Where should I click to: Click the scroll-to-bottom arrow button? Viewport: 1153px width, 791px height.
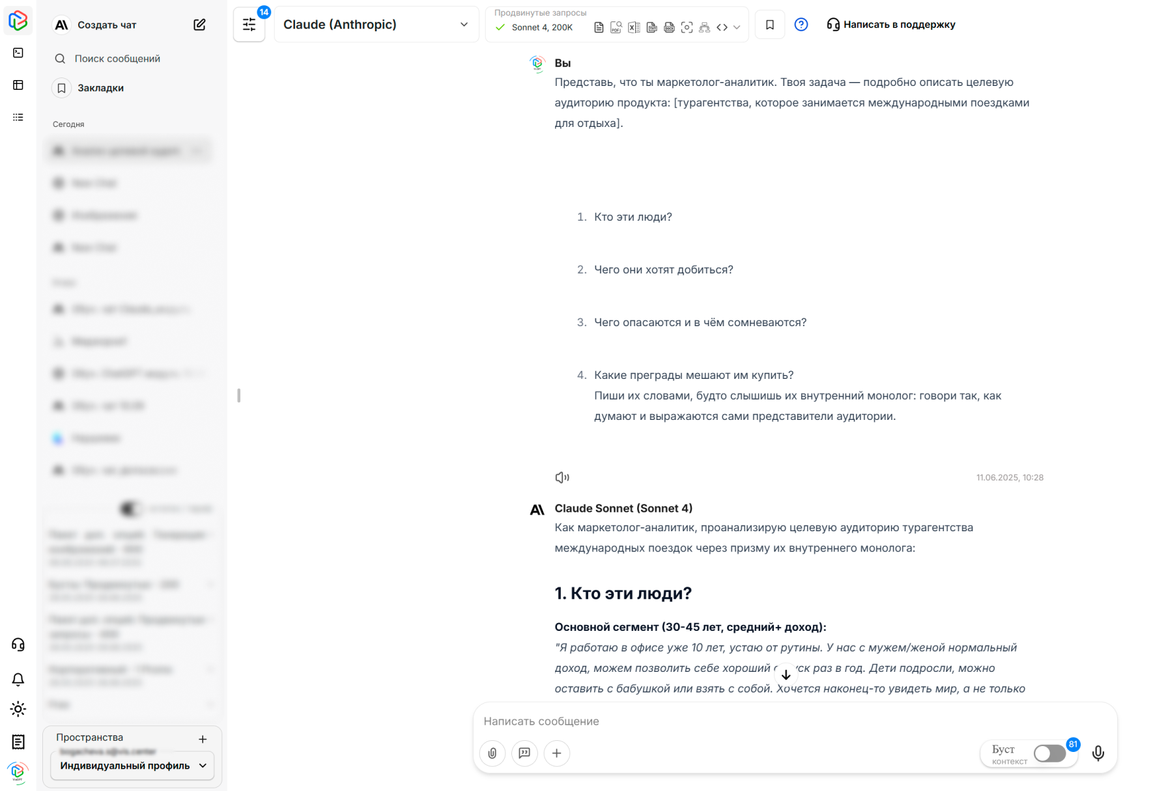pos(786,675)
